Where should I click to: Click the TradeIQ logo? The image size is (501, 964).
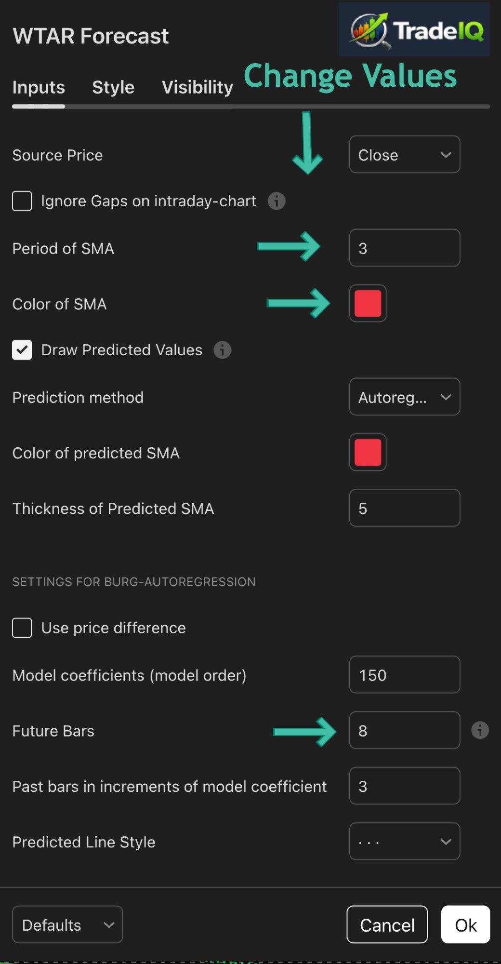(414, 30)
